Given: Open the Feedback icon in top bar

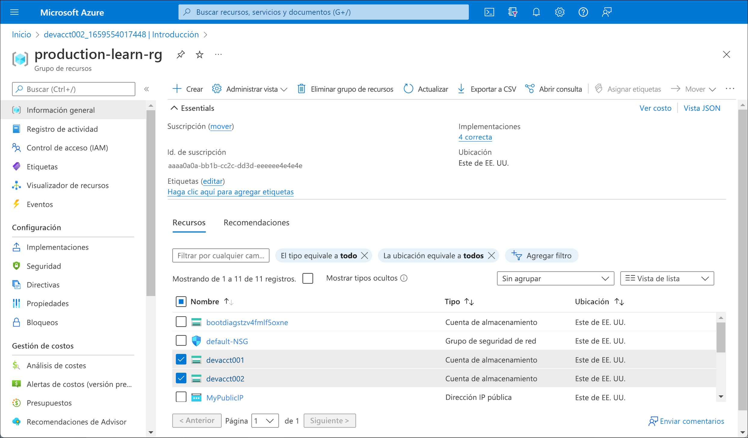Looking at the screenshot, I should (607, 12).
